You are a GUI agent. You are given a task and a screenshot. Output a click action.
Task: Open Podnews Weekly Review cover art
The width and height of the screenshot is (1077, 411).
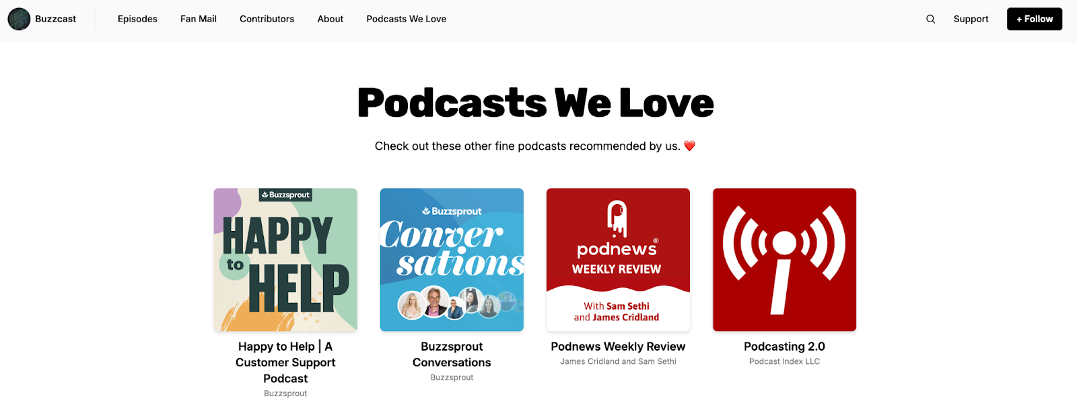point(618,260)
